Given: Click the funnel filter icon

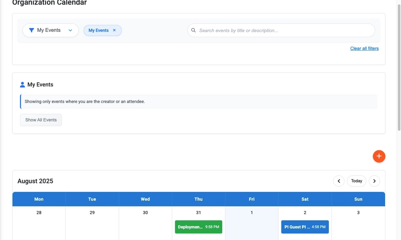Looking at the screenshot, I should pyautogui.click(x=32, y=30).
